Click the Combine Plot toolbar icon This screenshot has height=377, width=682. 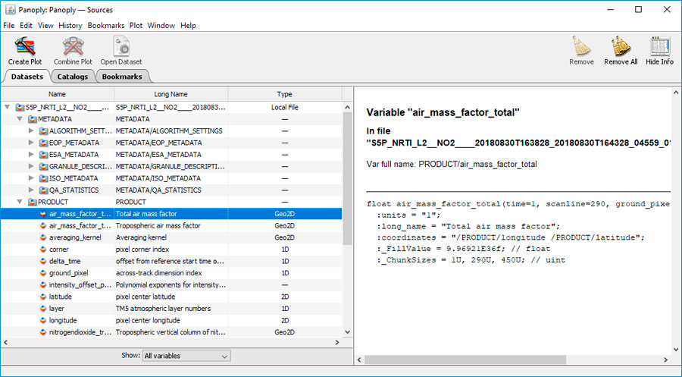73,46
